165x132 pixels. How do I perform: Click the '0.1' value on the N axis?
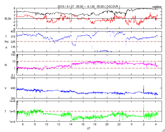pyautogui.click(x=14, y=75)
